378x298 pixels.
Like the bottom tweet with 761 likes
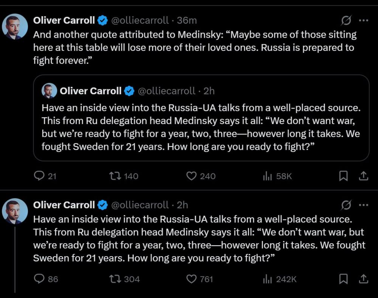[192, 279]
